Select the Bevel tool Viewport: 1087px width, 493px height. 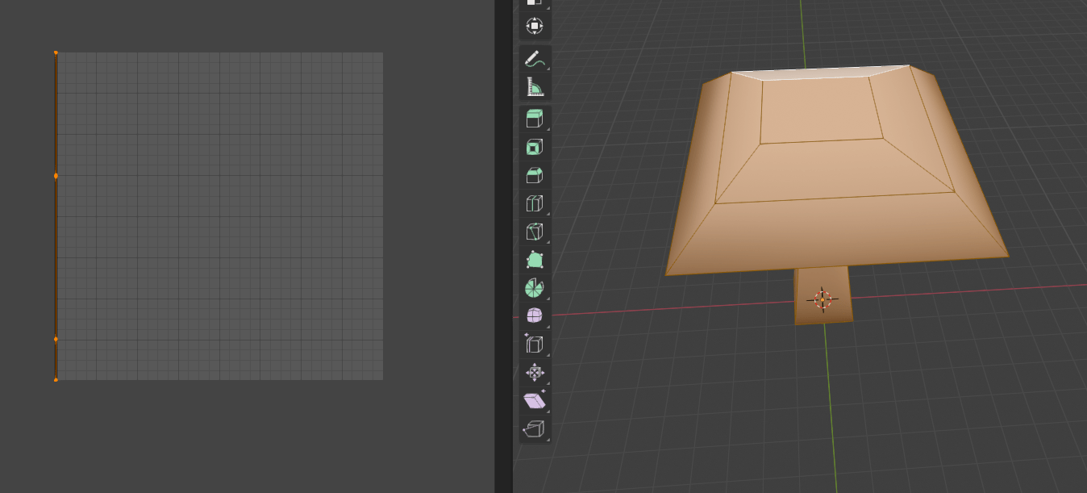534,174
